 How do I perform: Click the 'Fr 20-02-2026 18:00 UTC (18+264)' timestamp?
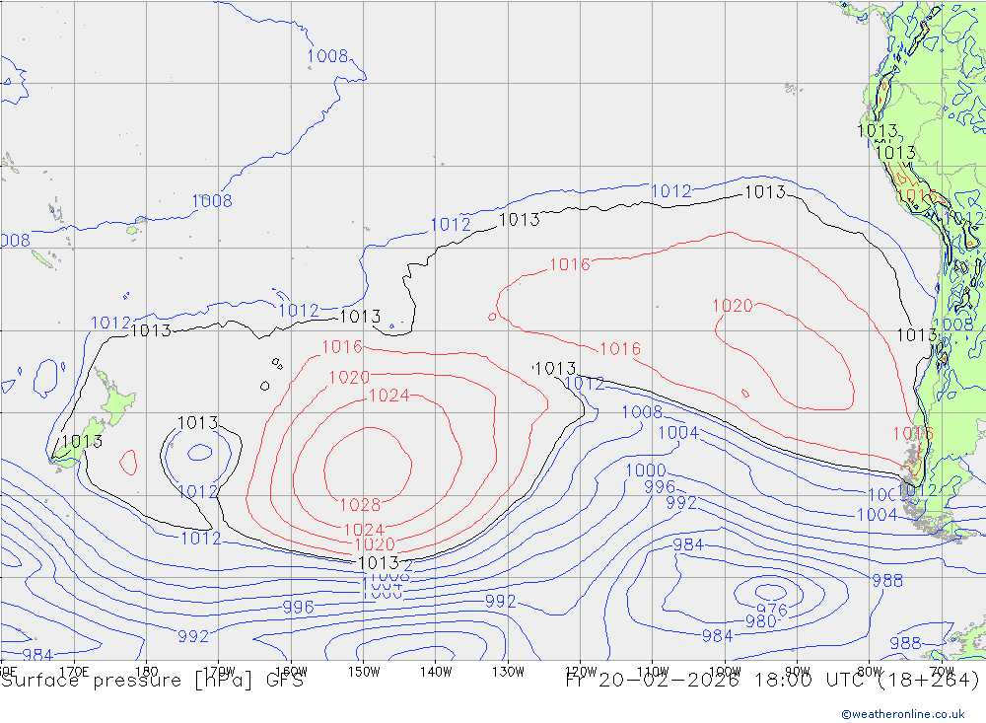[772, 681]
